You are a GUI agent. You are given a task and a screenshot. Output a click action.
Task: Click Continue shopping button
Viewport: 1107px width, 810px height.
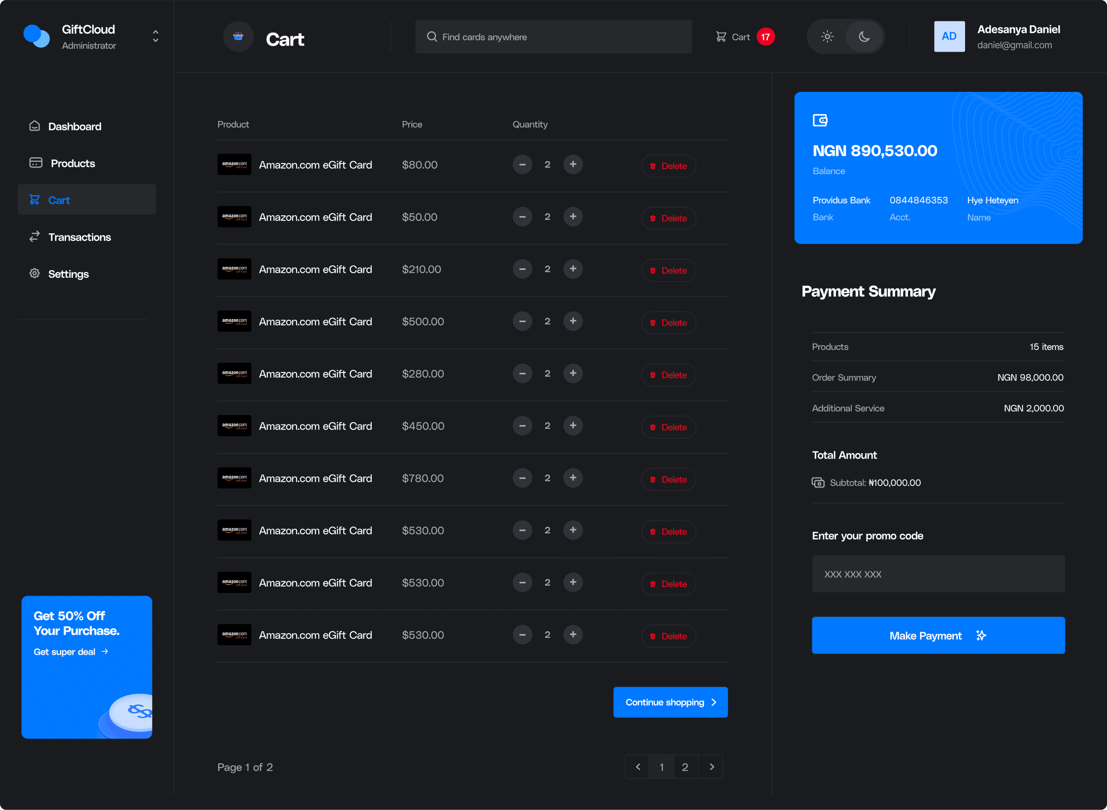[671, 702]
